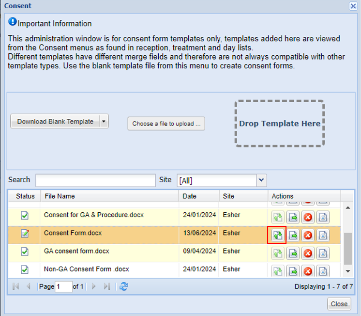Go to next page of results
This screenshot has height=316, width=361.
point(94,286)
